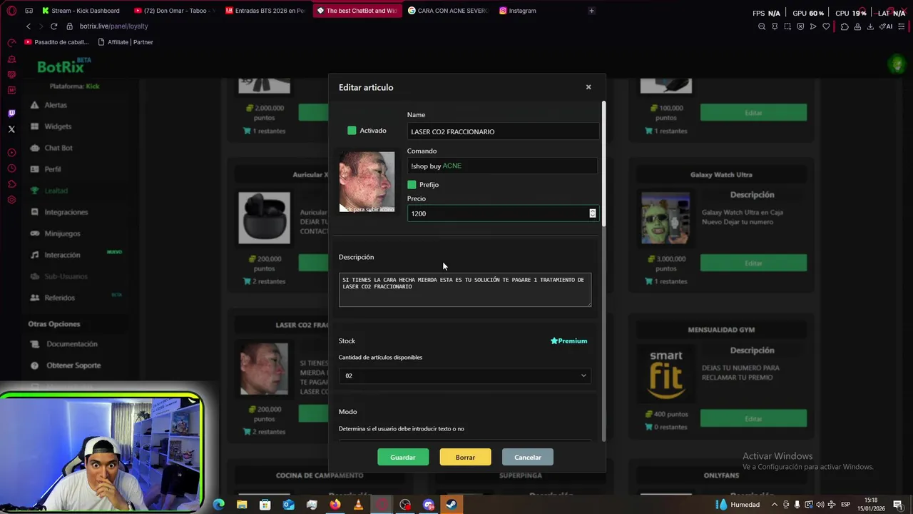Open Chat Bot in sidebar
This screenshot has width=913, height=514.
tap(58, 148)
